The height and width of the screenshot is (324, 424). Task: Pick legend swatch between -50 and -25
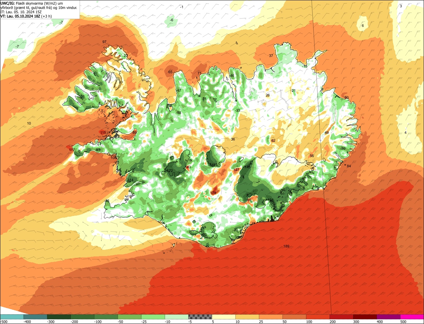[x=130, y=317]
